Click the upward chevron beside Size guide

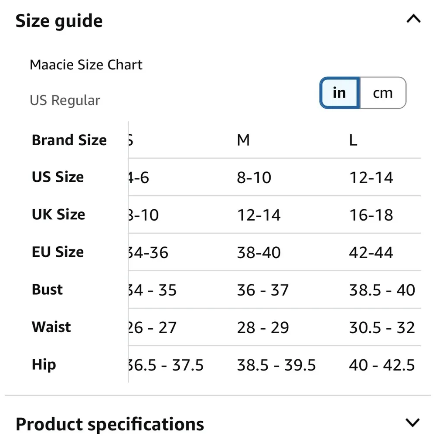coord(413,19)
